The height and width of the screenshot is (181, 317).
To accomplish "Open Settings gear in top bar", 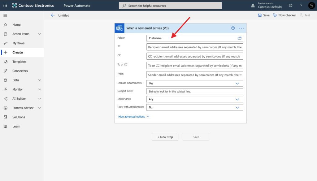I will tap(290, 6).
